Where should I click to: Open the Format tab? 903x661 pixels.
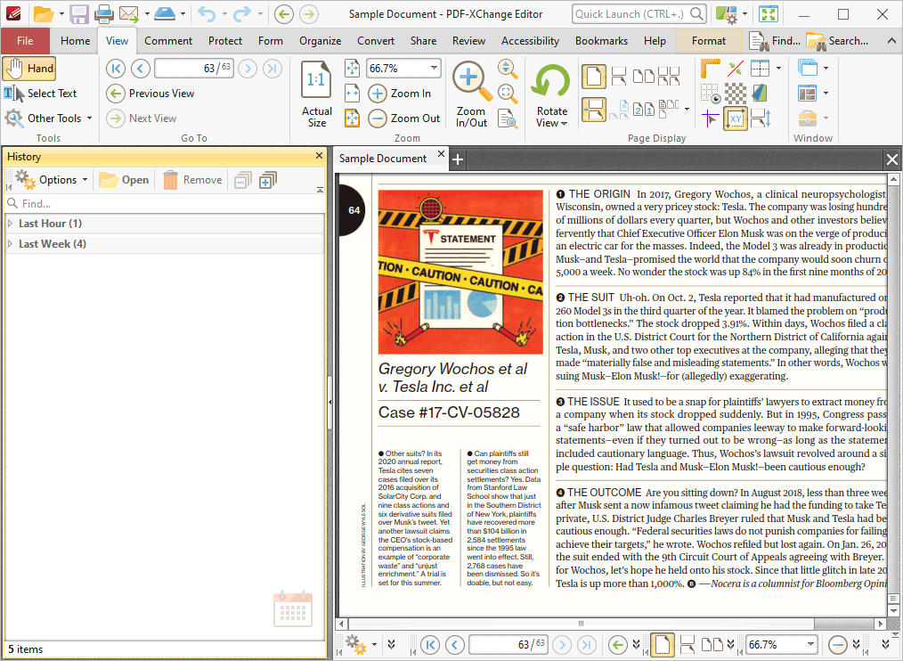708,41
